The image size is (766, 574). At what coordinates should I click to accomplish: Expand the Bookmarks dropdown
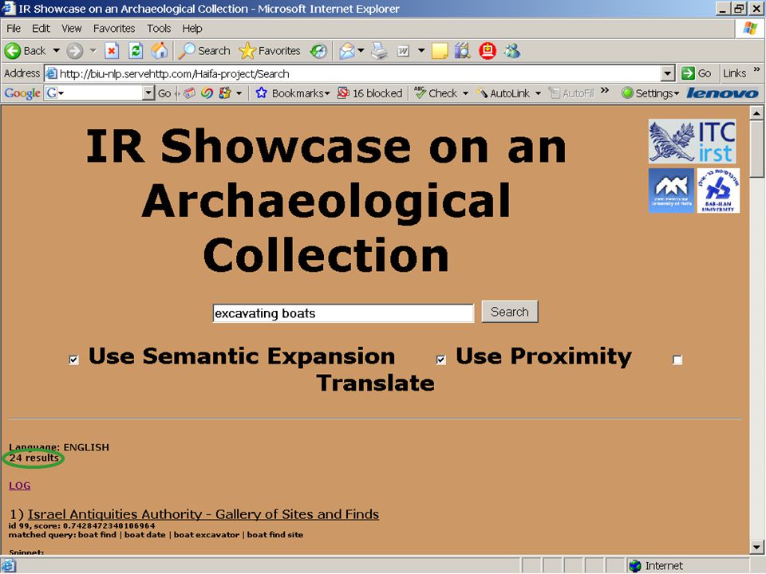pyautogui.click(x=327, y=94)
